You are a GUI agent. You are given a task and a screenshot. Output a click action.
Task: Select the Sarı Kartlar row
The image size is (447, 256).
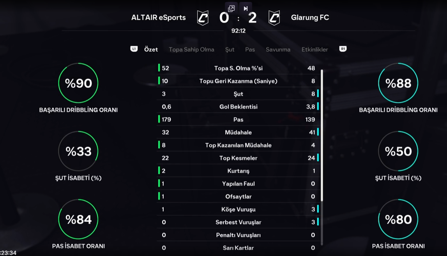[x=238, y=248]
